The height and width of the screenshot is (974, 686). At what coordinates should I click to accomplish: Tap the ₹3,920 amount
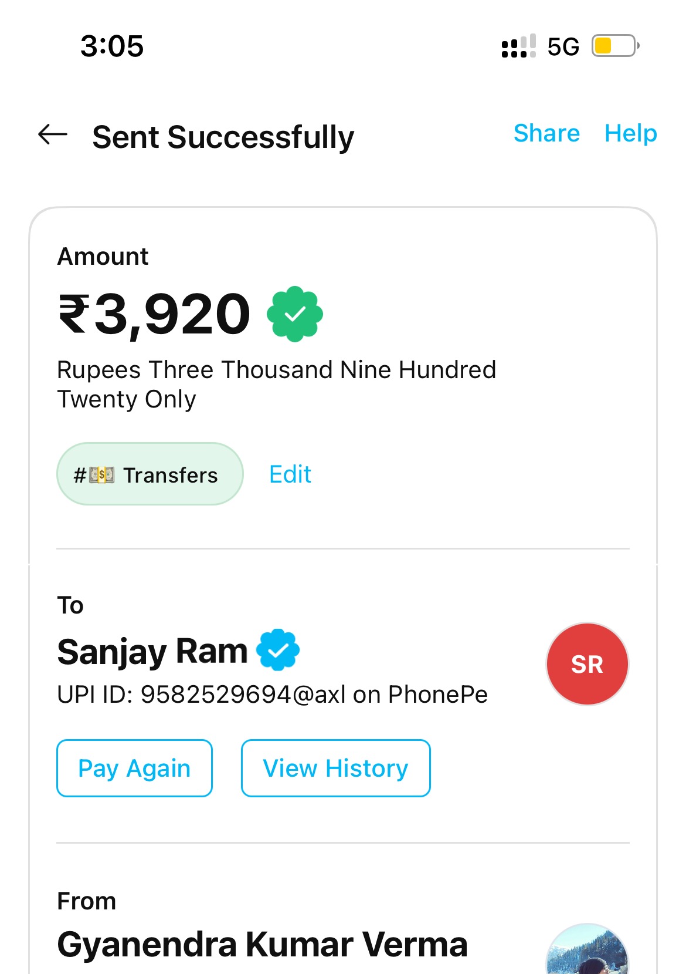coord(155,315)
